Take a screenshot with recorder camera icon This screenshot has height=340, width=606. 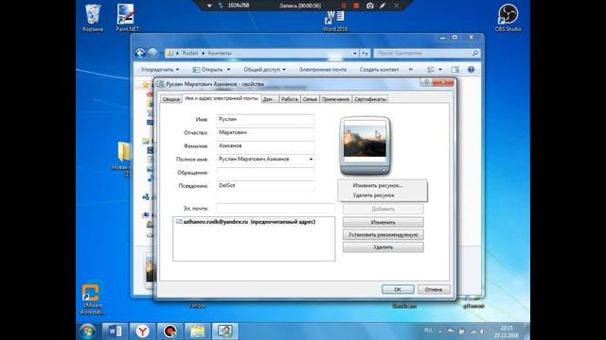click(x=370, y=6)
